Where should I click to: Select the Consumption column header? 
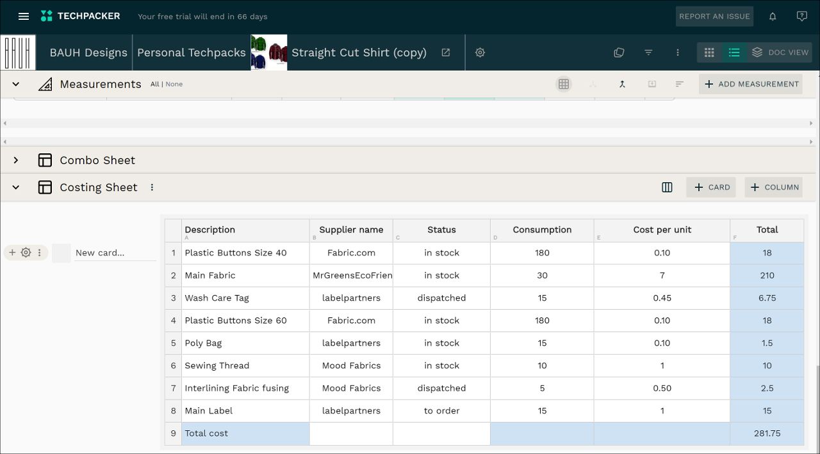(x=542, y=230)
